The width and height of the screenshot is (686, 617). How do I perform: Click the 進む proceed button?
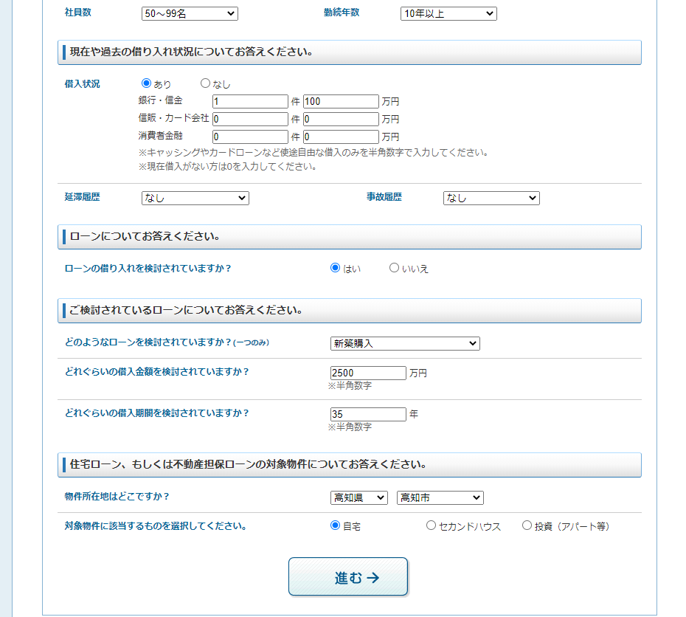(347, 576)
